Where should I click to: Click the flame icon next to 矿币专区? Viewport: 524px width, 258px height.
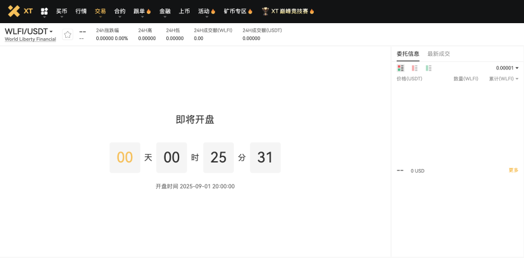pos(250,12)
